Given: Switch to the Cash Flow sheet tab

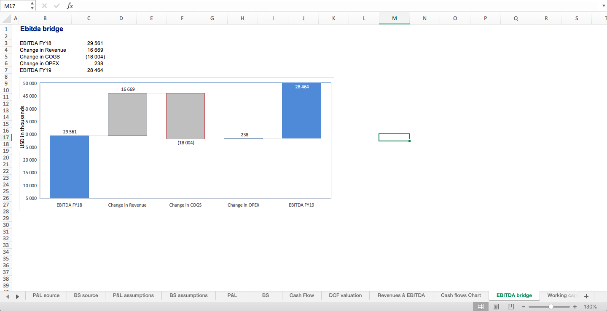Looking at the screenshot, I should pyautogui.click(x=301, y=295).
